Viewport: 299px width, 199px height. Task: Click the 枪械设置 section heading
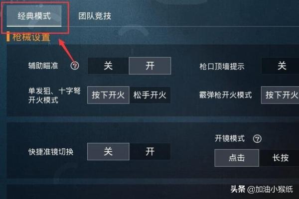[31, 37]
